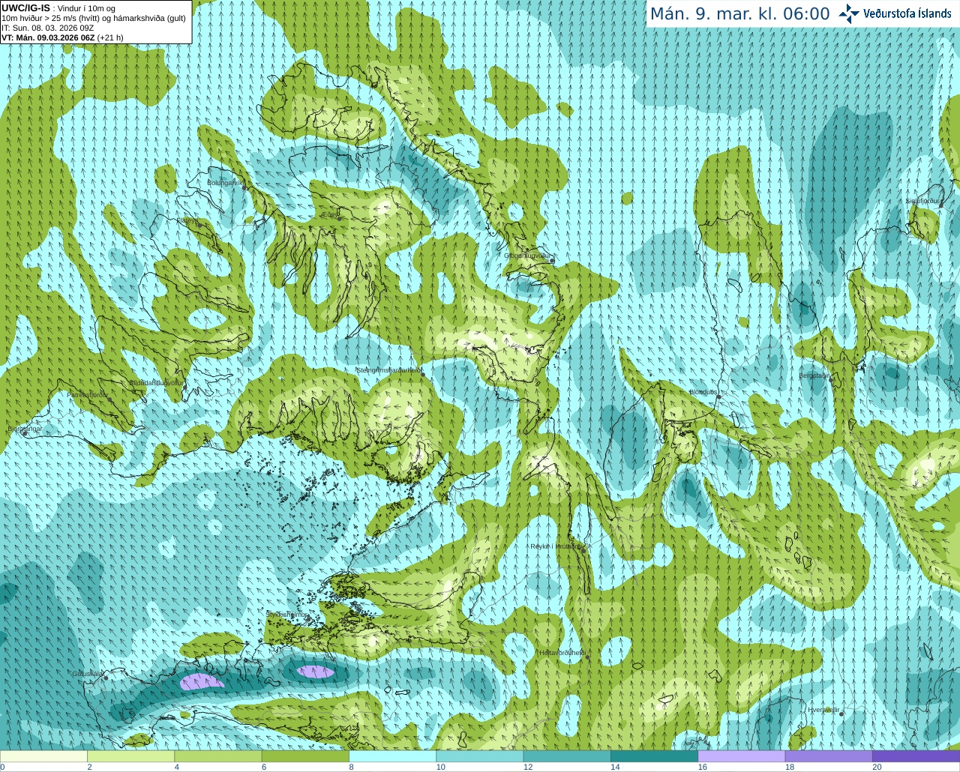Click the medium purple 18–20 m/s legend swatch
This screenshot has height=772, width=960.
point(829,756)
